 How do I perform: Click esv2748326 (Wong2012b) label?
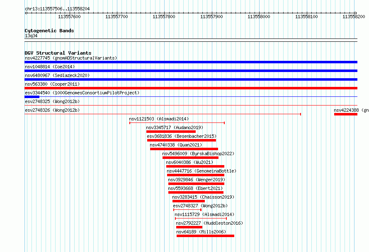tap(52, 110)
